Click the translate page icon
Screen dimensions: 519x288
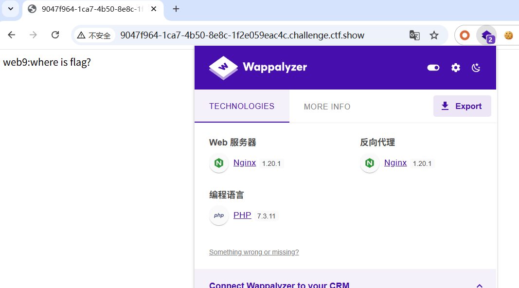pyautogui.click(x=414, y=35)
